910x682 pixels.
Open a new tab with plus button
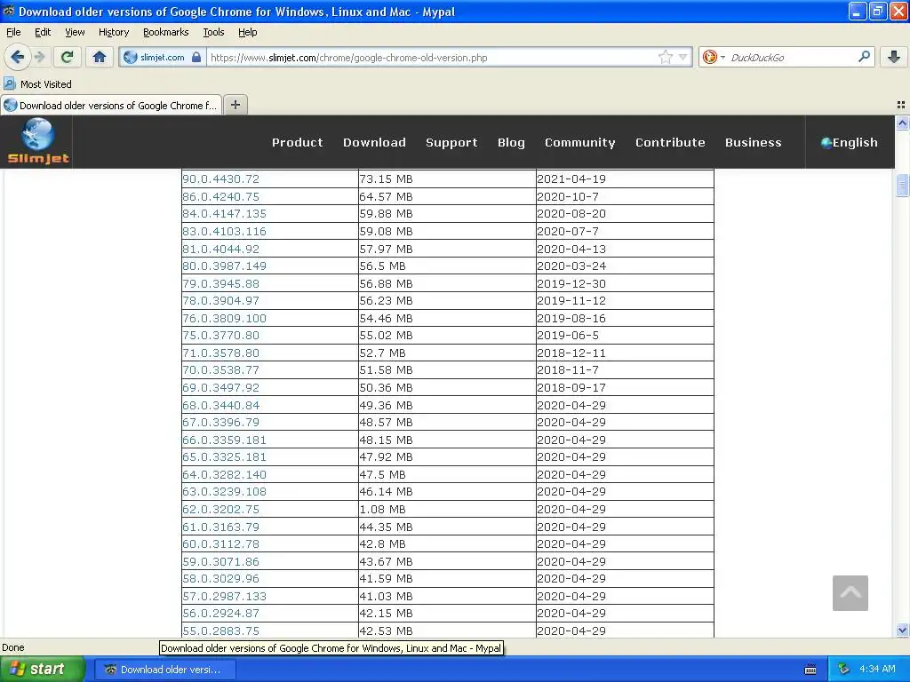coord(235,105)
